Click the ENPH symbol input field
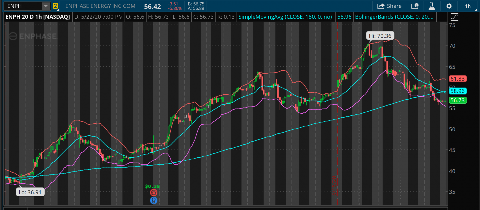480x210 pixels. tap(22, 6)
